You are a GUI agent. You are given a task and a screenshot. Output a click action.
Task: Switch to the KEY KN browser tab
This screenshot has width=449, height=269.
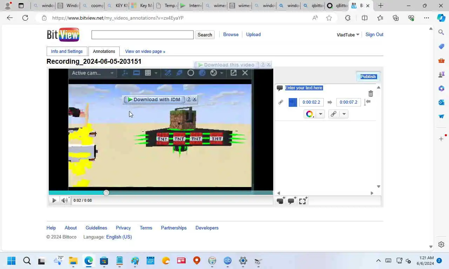click(x=117, y=6)
